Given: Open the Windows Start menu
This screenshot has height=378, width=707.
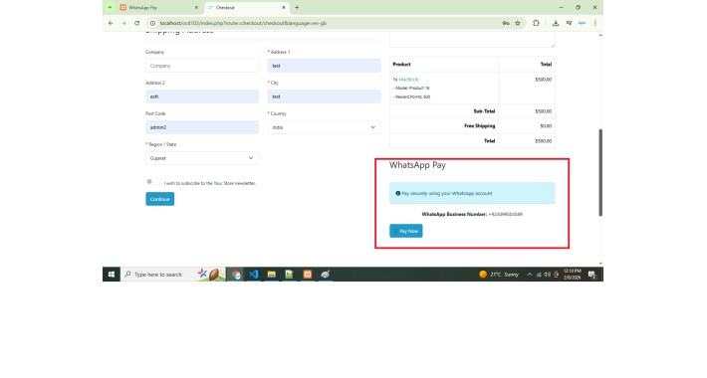Looking at the screenshot, I should [112, 275].
